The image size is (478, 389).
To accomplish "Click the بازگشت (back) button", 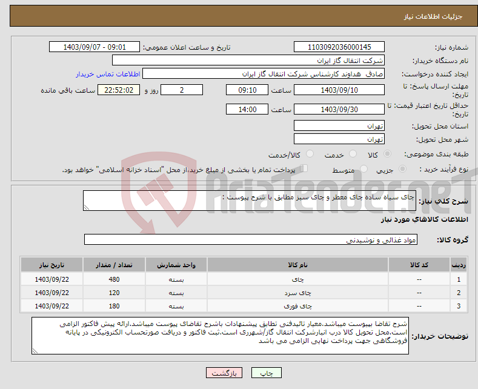I will (224, 373).
